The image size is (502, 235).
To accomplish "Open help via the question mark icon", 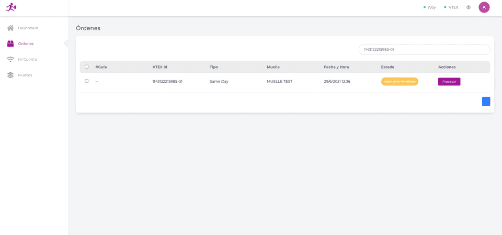I will (x=469, y=7).
